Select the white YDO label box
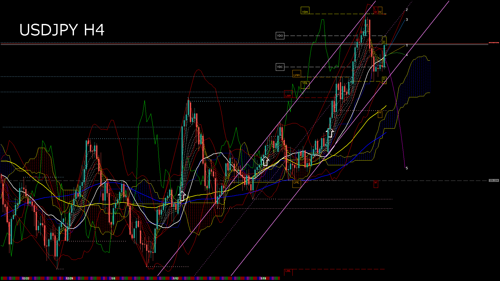The height and width of the screenshot is (281, 500). point(280,36)
